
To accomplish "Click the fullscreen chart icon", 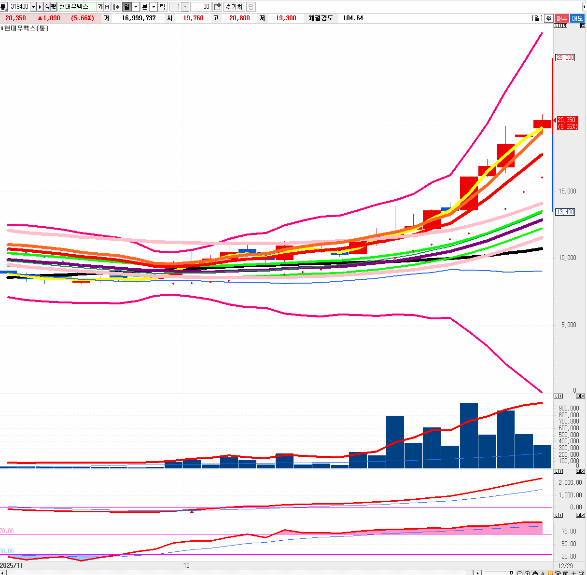I will [581, 573].
